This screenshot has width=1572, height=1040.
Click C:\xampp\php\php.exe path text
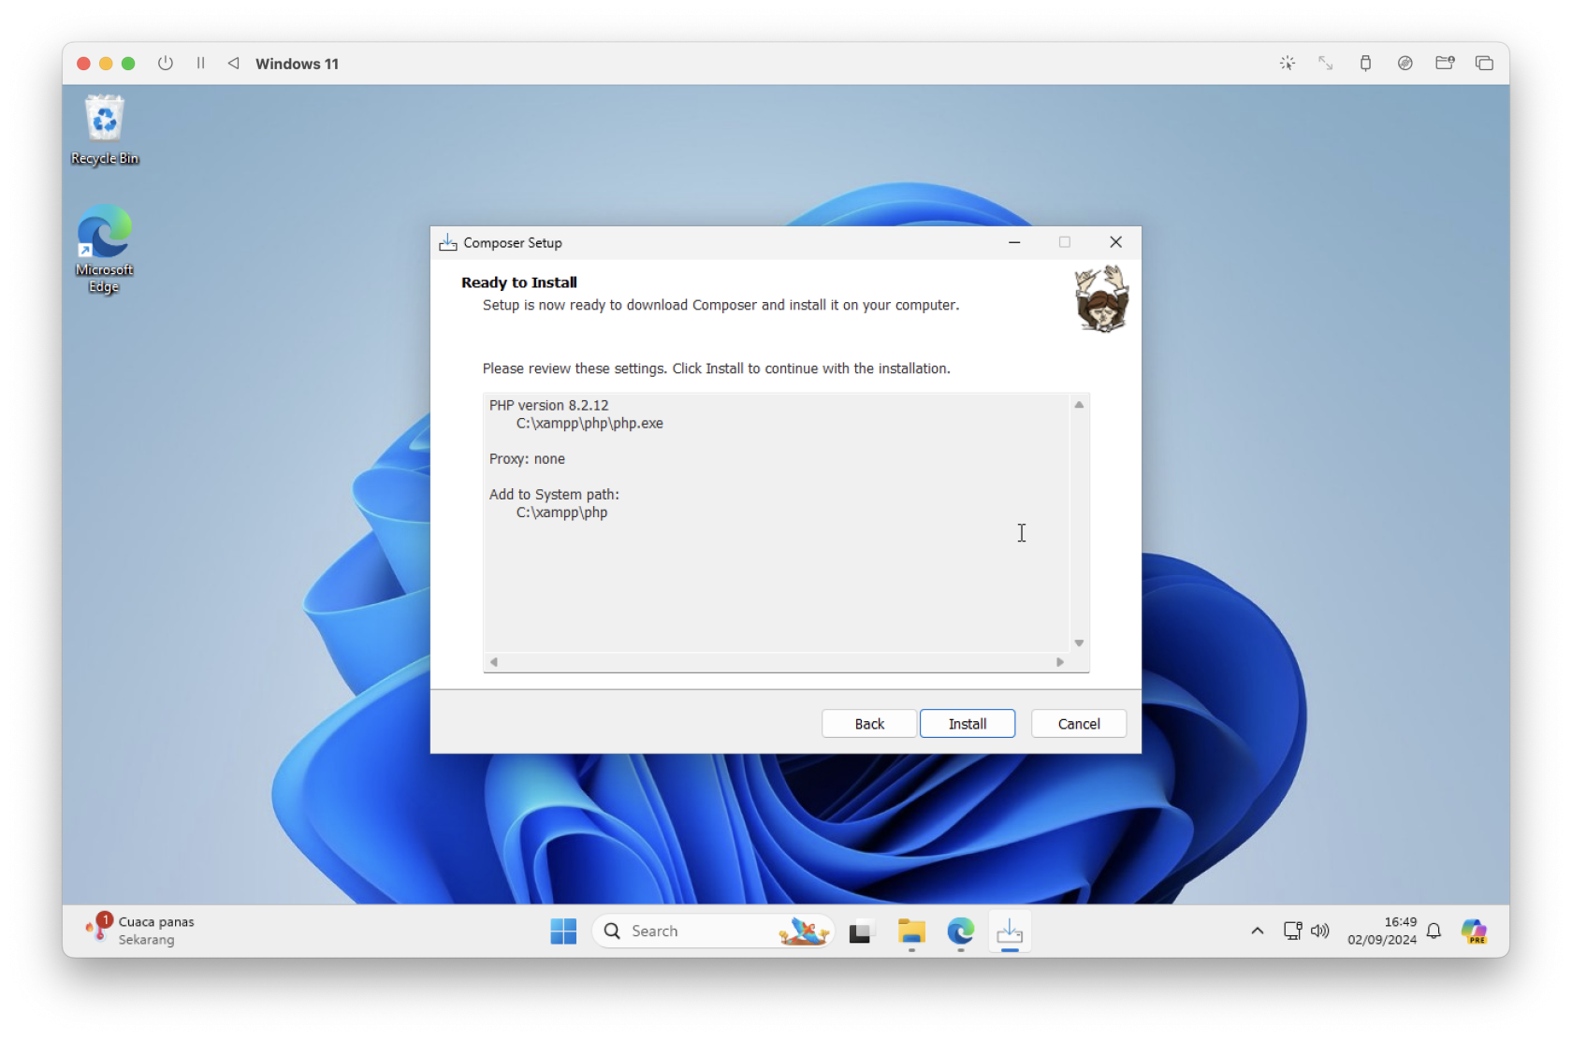[x=589, y=424]
